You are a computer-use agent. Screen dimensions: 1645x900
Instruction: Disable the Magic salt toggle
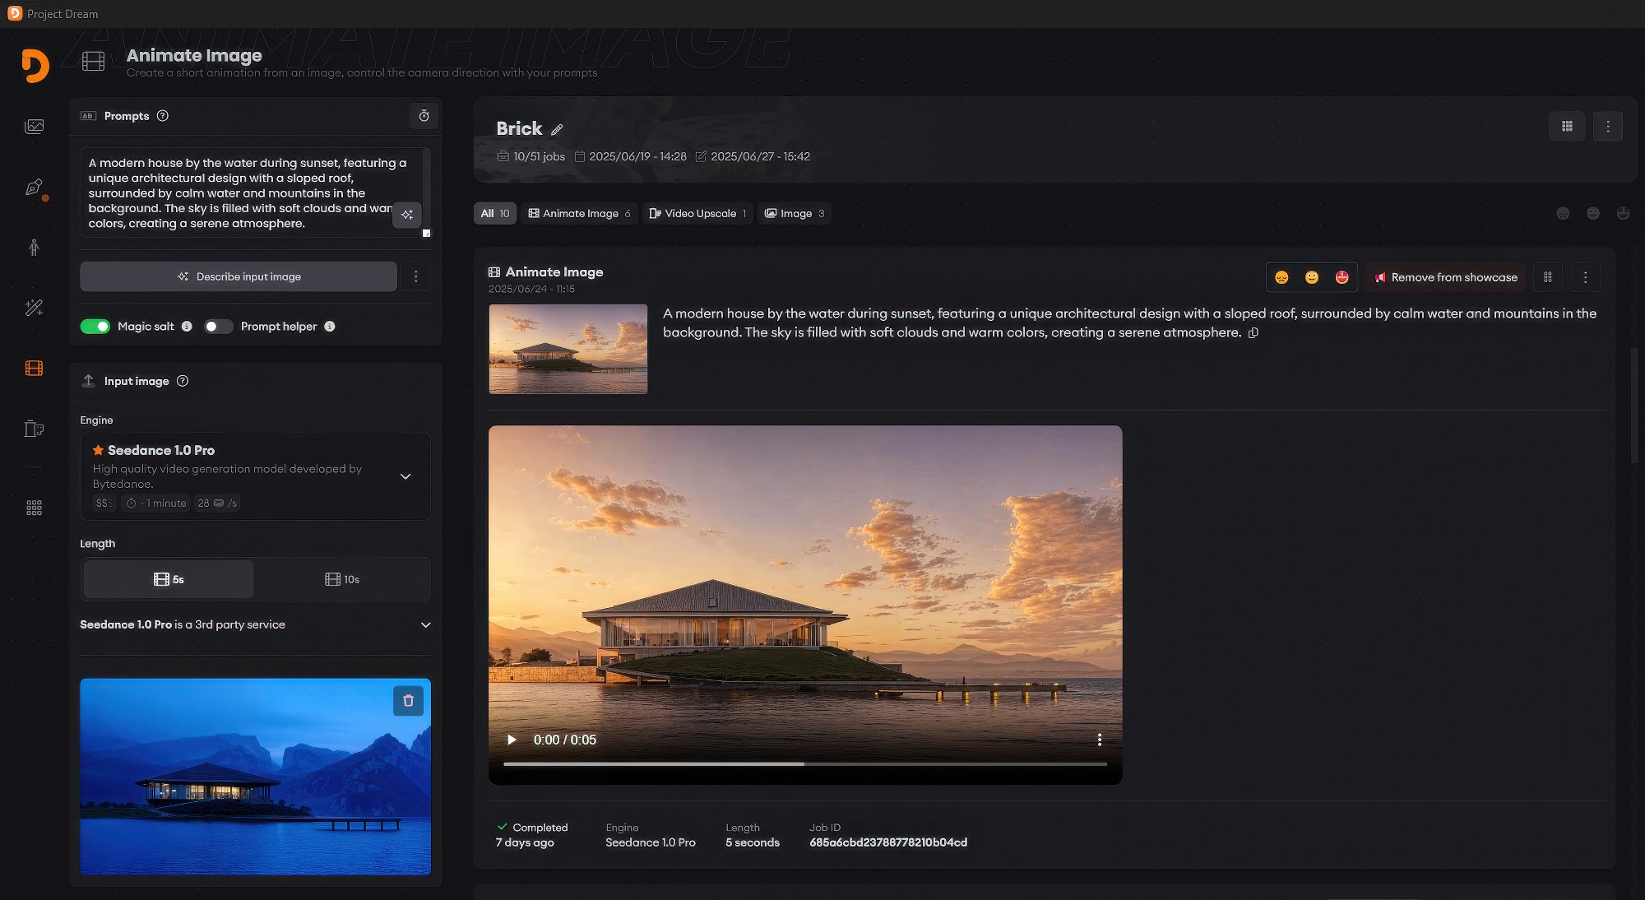point(95,327)
